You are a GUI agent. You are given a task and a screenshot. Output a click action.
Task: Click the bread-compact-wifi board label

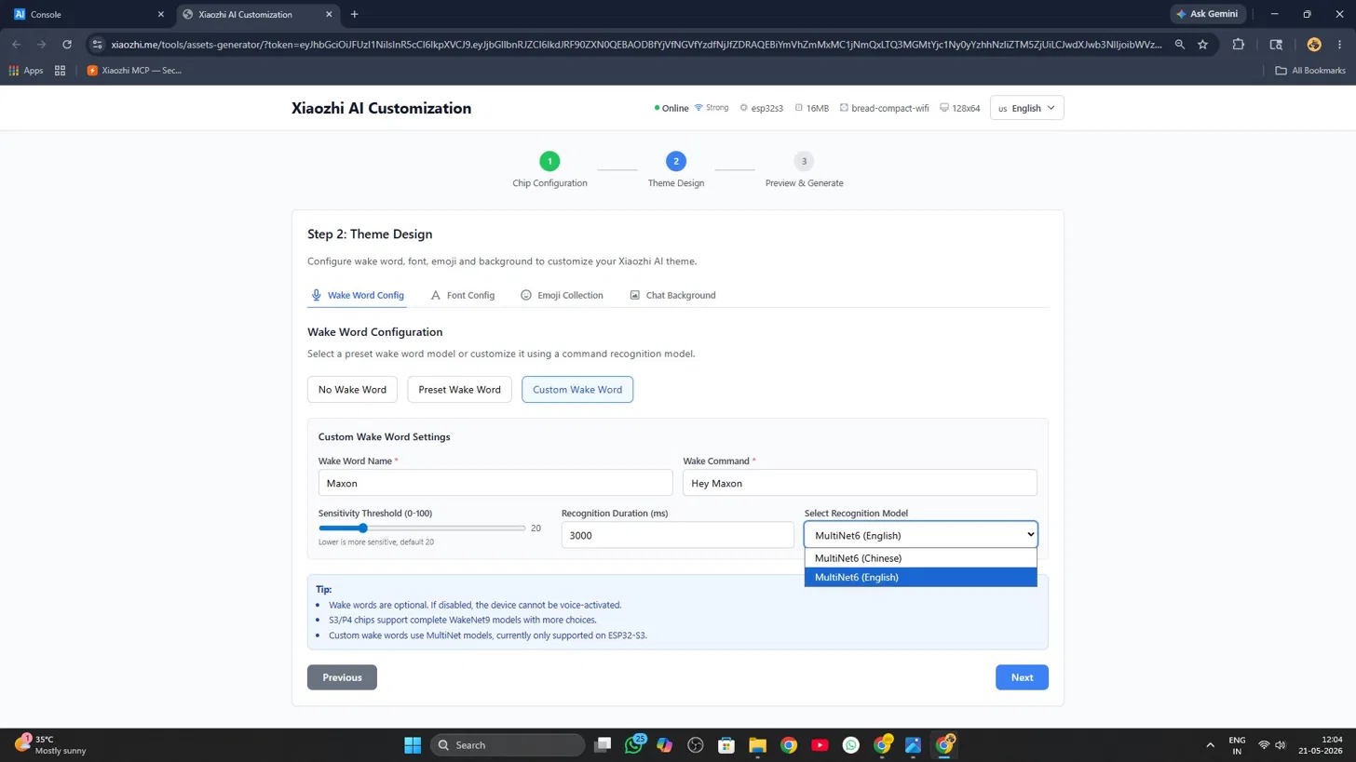[x=884, y=108]
